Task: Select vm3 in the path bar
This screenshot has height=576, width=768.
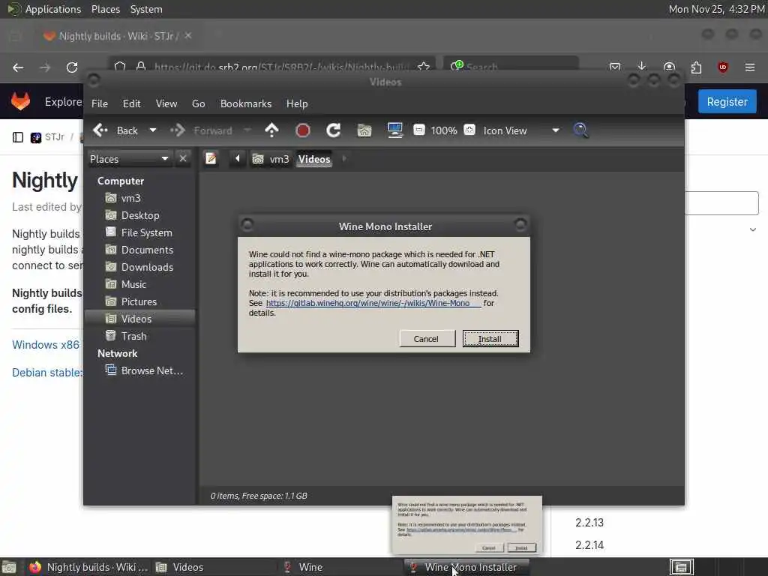Action: (271, 159)
